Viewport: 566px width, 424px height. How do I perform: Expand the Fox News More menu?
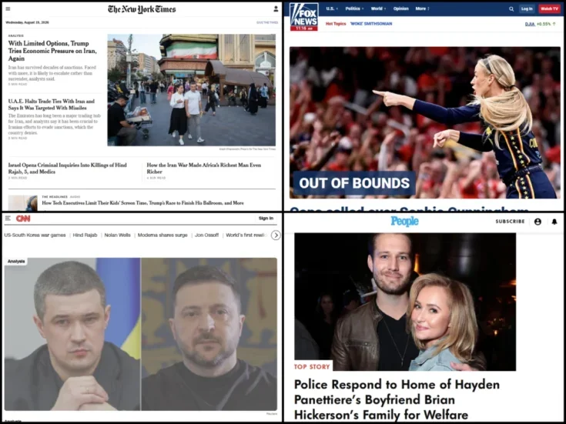tap(422, 8)
